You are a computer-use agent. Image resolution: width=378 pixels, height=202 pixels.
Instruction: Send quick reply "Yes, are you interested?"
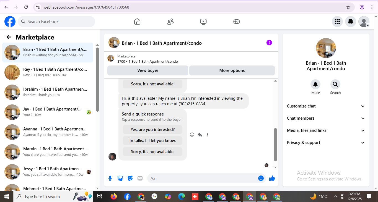click(153, 130)
